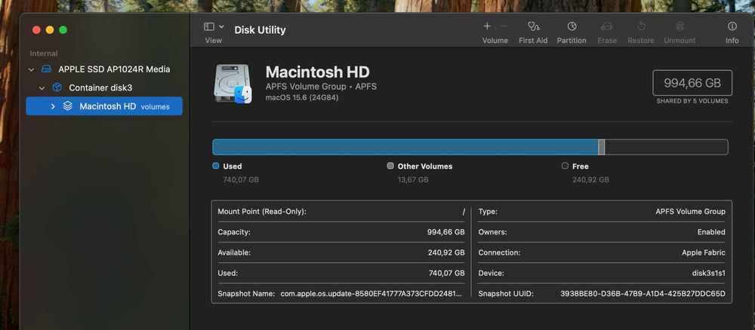
Task: Click the 'macOS 15.6 (24G84)' text
Action: click(302, 97)
